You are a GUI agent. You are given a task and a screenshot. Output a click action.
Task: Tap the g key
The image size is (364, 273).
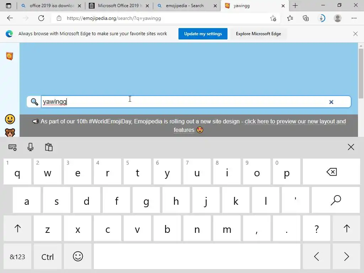click(146, 200)
